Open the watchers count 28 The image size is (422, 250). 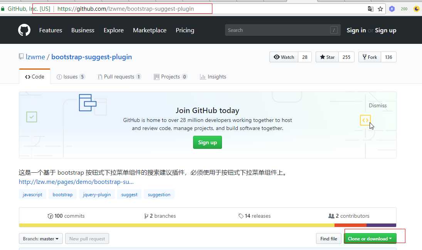click(305, 57)
